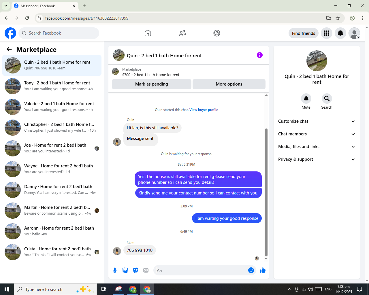Open Windows Start menu
Screen dimensions: 369x295
tap(7, 289)
